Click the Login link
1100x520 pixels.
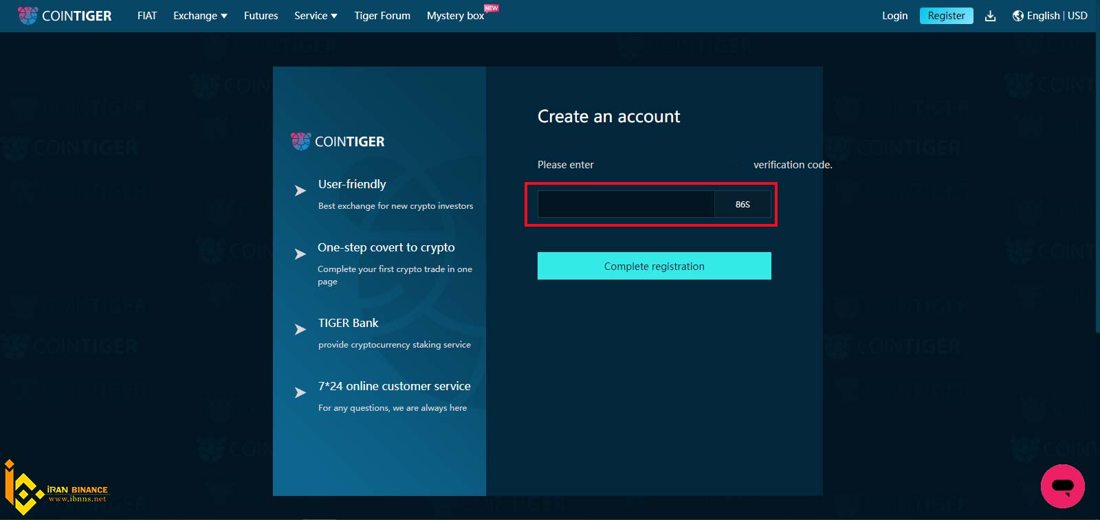[895, 16]
